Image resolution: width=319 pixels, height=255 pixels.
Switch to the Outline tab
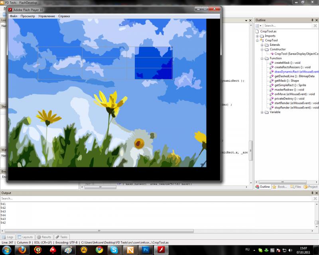(x=263, y=187)
